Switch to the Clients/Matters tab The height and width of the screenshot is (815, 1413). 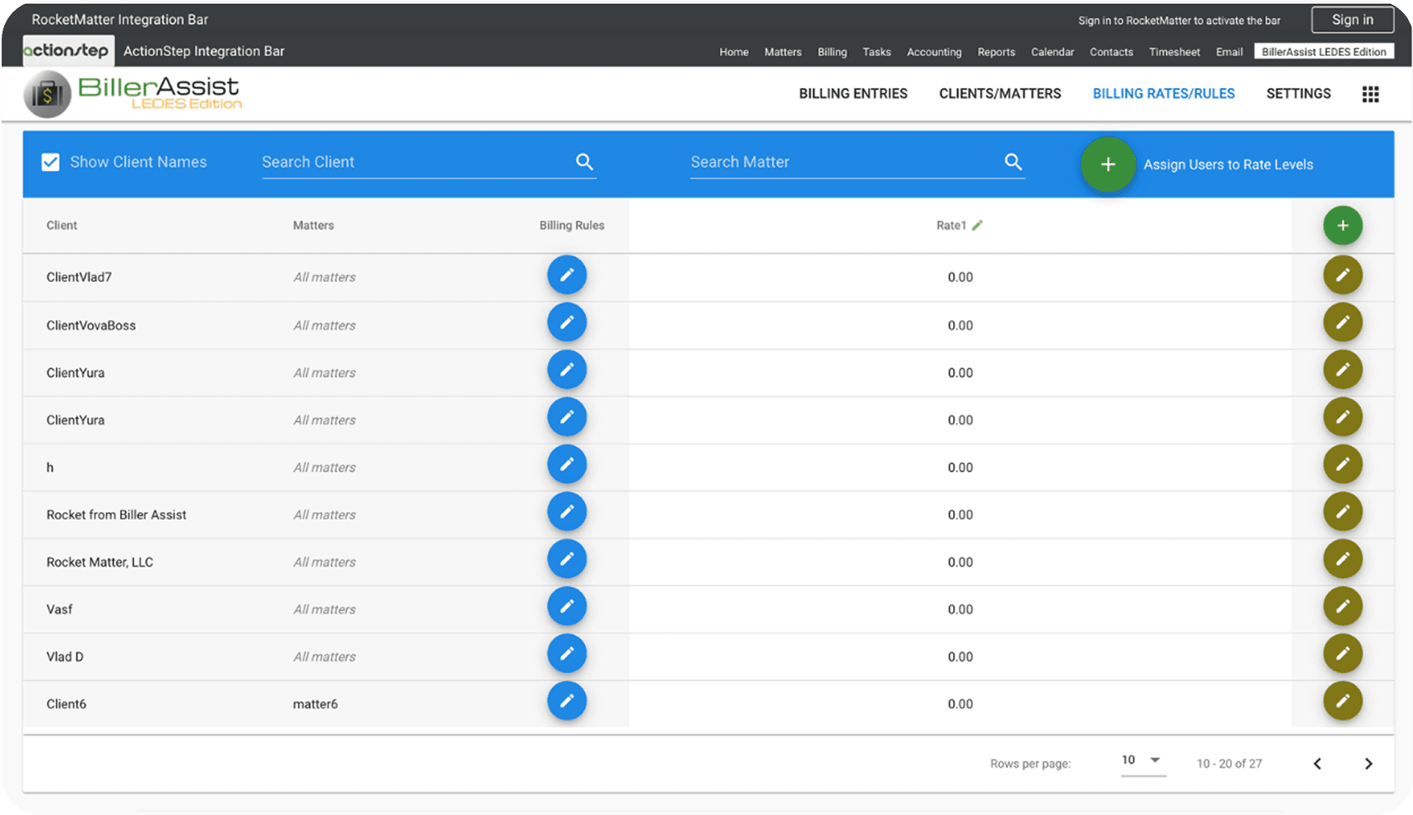[1000, 94]
